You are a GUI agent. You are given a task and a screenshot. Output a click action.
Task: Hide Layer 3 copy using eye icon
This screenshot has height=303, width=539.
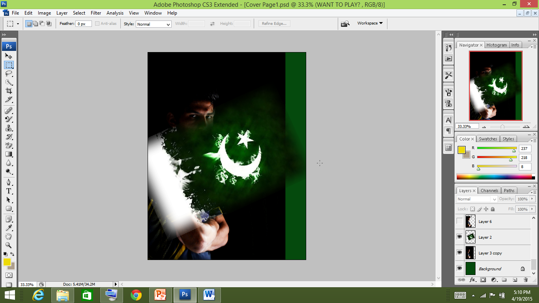460,253
